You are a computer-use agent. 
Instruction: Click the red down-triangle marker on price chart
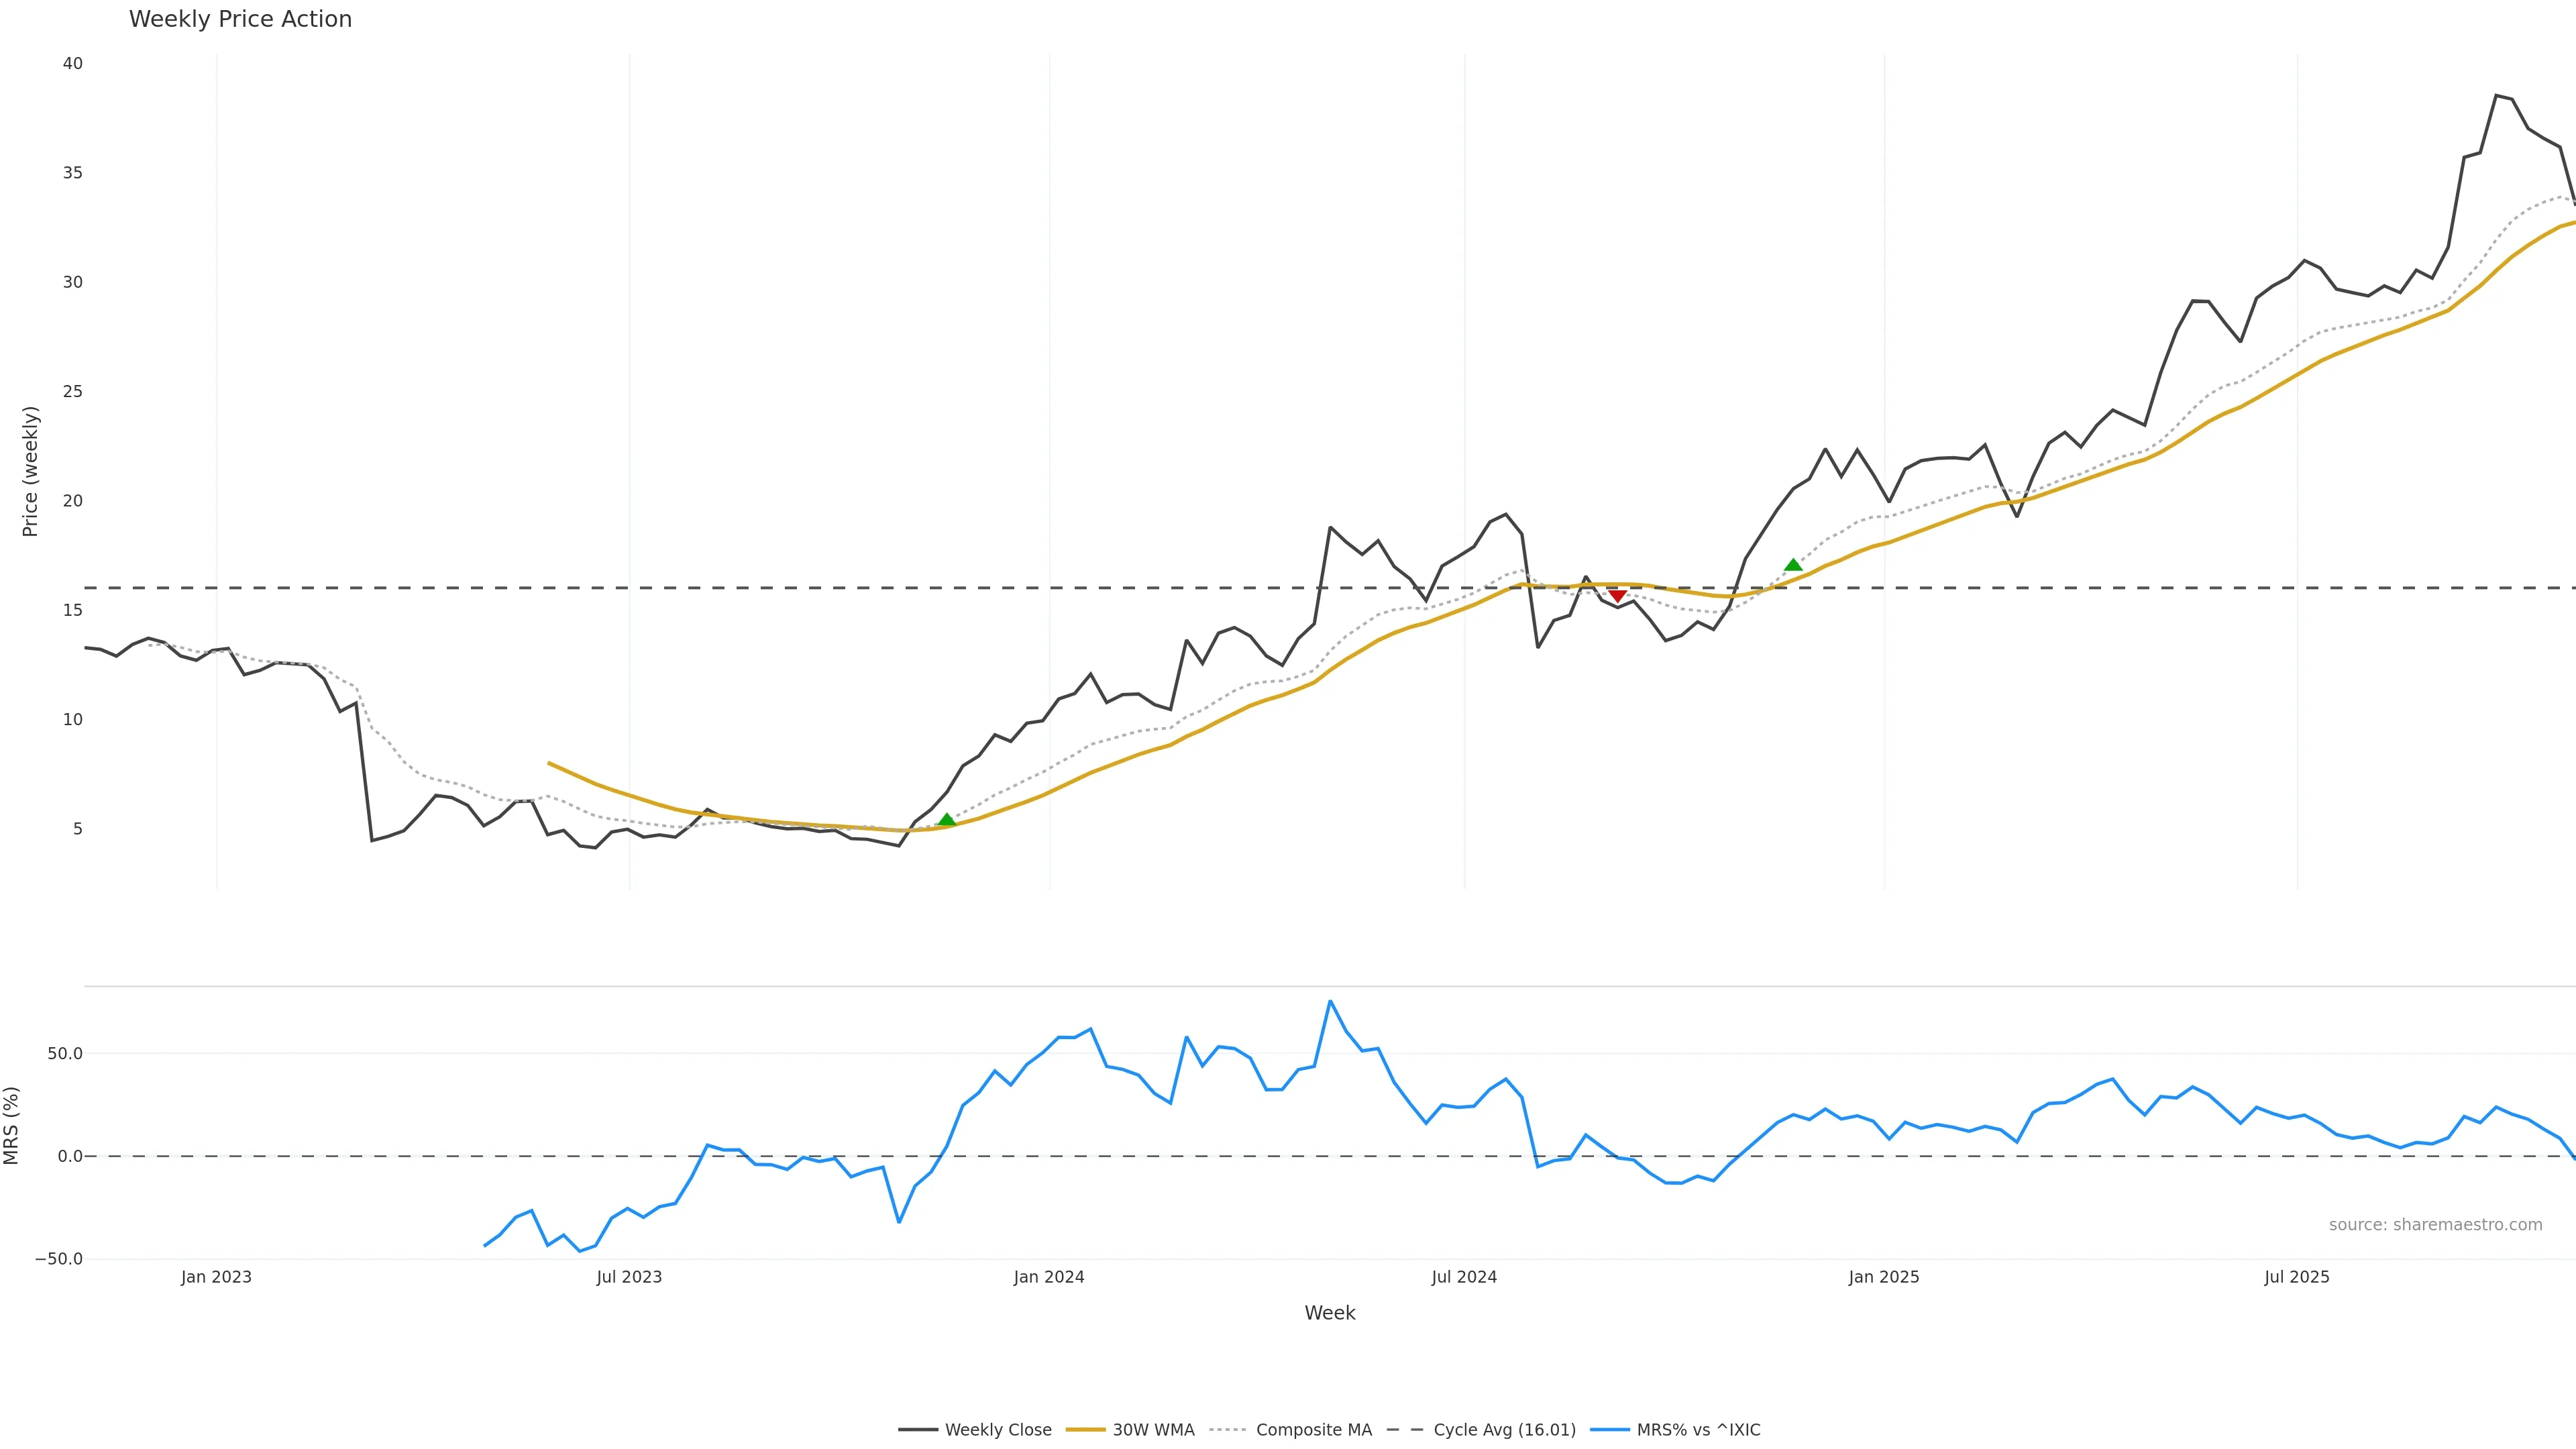1617,596
